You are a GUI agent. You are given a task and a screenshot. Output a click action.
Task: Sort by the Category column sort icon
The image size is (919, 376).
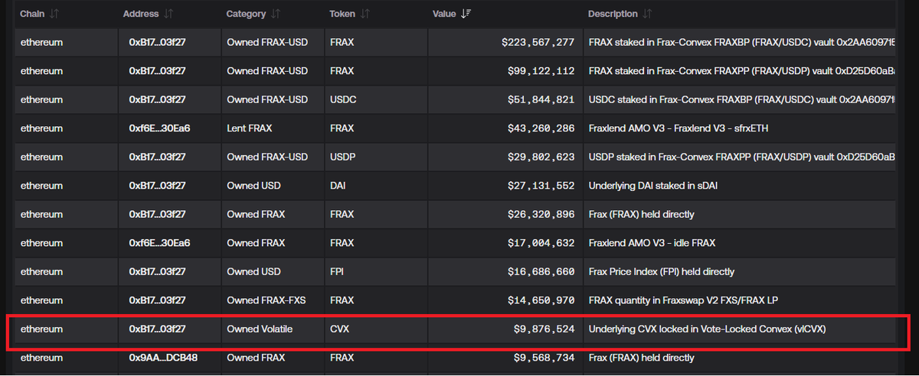(x=276, y=14)
